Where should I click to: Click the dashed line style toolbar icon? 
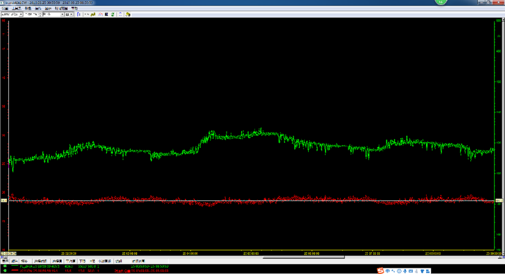click(x=86, y=14)
